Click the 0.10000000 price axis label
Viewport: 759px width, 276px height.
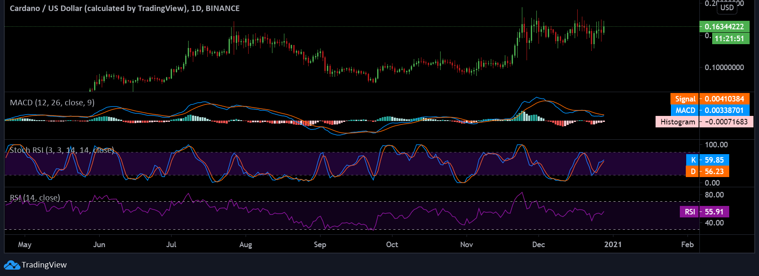pyautogui.click(x=725, y=68)
